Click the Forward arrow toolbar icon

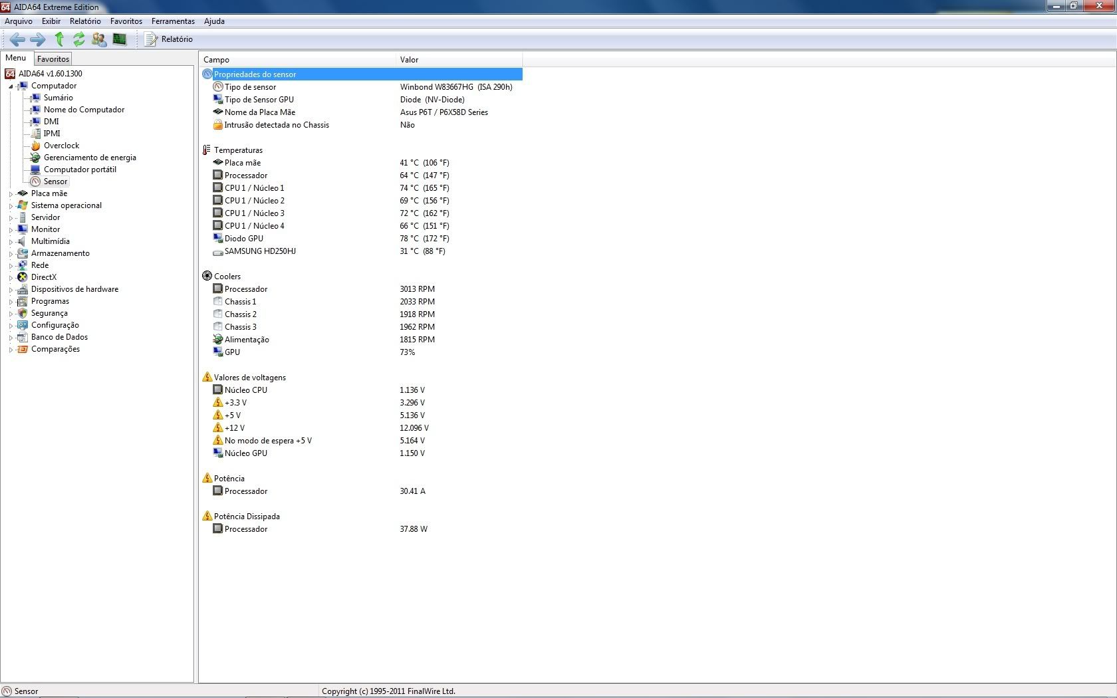[x=38, y=39]
